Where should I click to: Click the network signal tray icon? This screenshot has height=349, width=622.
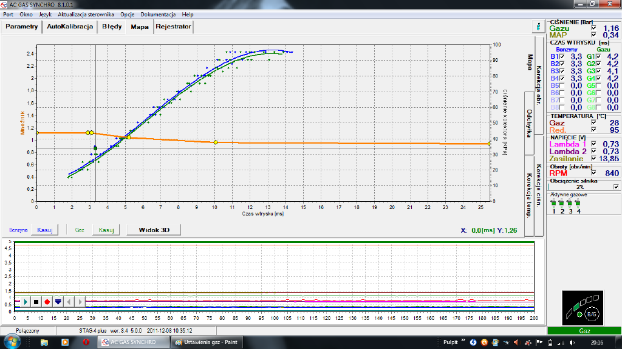[561, 343]
